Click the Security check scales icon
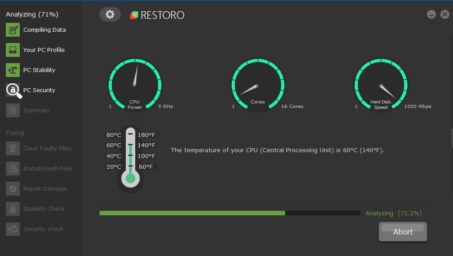The image size is (453, 256). [13, 229]
